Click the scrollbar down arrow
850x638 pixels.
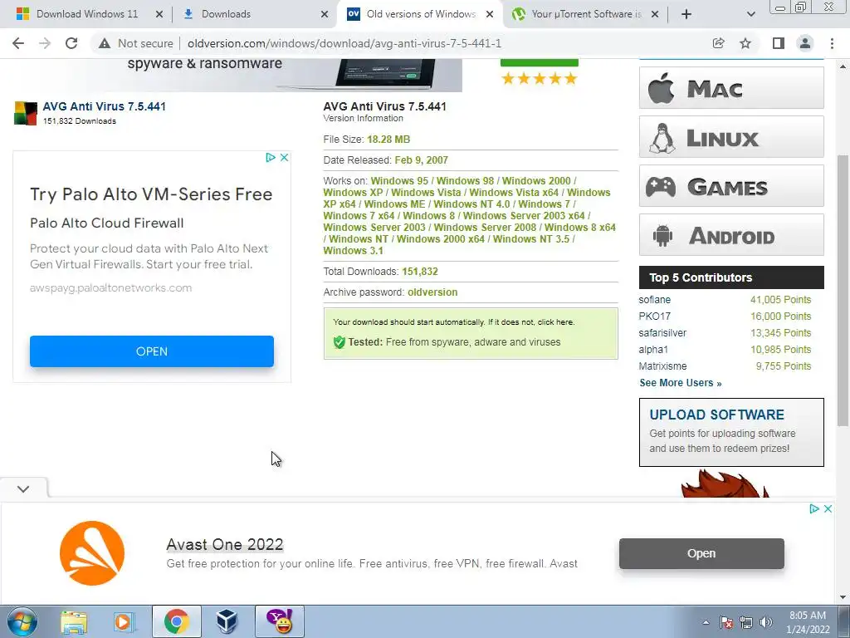click(x=843, y=598)
